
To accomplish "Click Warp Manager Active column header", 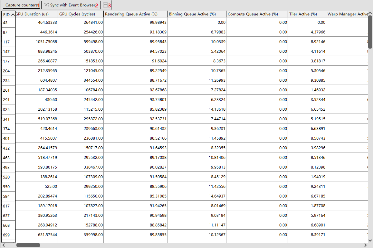I will click(x=347, y=14).
